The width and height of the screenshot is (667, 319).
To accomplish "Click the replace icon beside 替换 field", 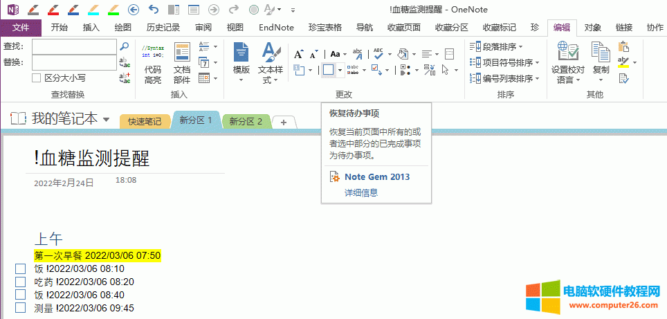I will click(x=125, y=62).
